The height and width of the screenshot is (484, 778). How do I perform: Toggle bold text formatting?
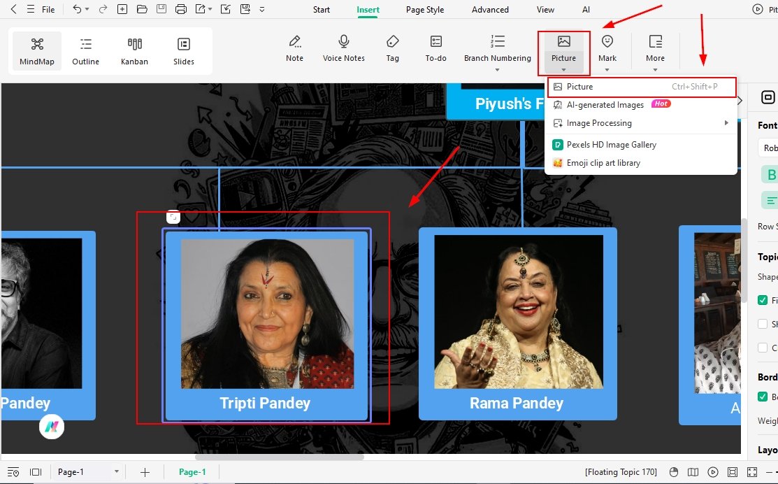point(770,174)
